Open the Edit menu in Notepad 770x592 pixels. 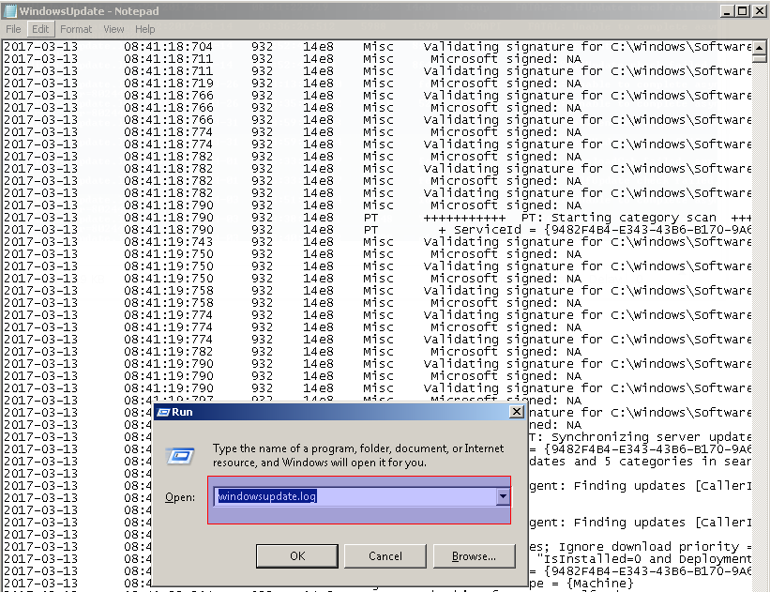[x=40, y=29]
